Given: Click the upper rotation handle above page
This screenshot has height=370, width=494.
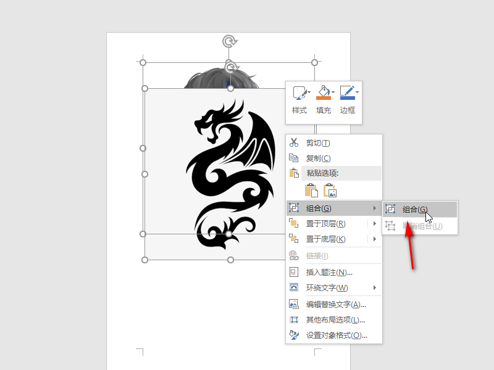Looking at the screenshot, I should tap(230, 41).
